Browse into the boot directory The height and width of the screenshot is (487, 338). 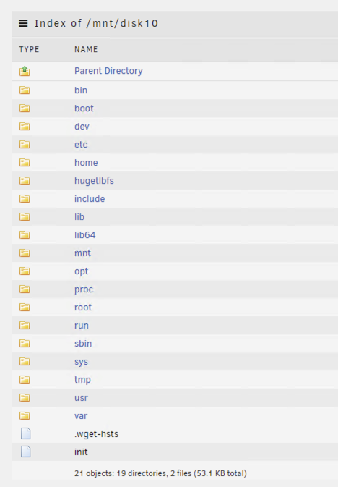(84, 109)
